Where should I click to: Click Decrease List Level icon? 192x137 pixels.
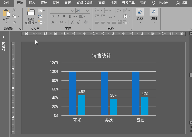(97, 16)
